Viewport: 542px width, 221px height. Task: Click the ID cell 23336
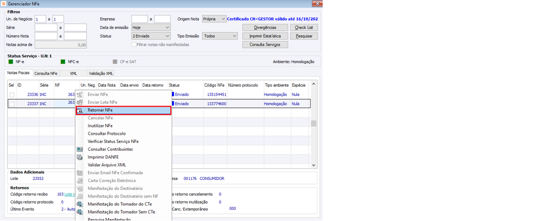pyautogui.click(x=33, y=94)
